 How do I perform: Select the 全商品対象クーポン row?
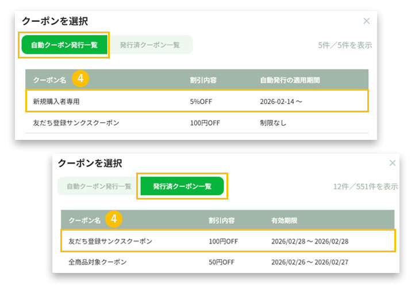pos(228,262)
